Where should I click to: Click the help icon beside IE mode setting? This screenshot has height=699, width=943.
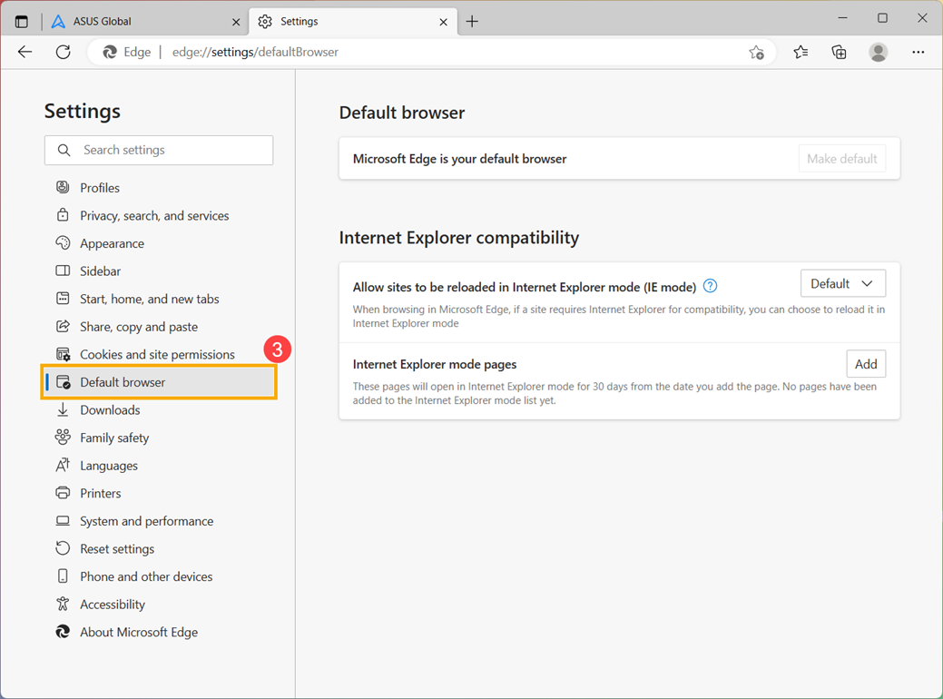point(710,285)
